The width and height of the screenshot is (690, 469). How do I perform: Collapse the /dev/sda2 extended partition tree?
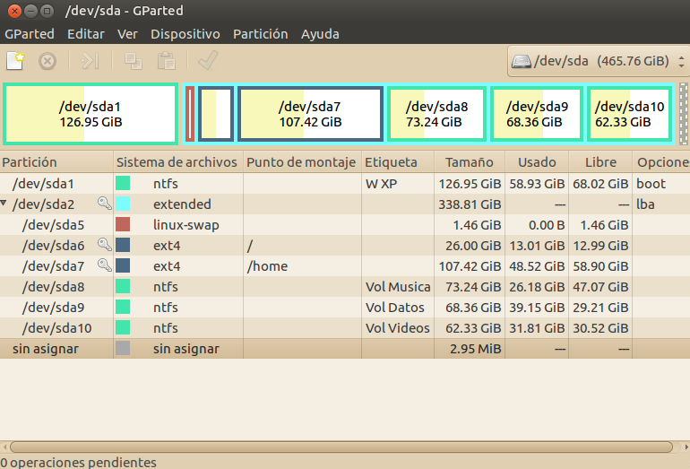[x=4, y=204]
